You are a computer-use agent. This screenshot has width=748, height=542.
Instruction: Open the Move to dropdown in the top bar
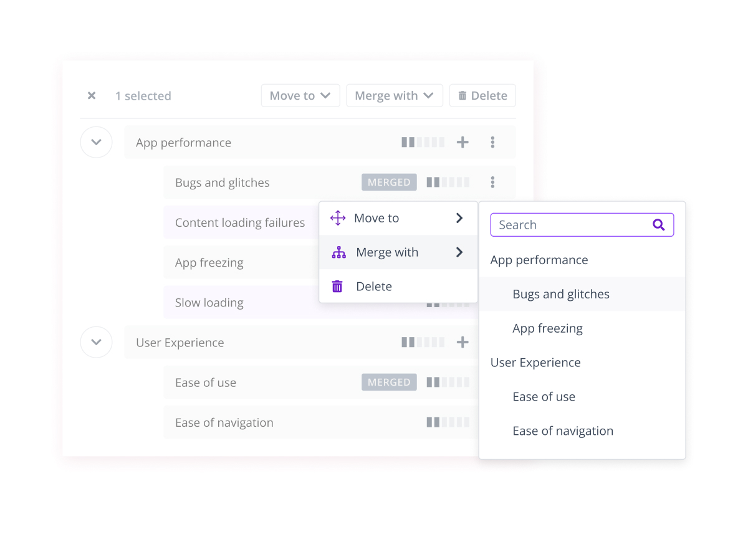(300, 95)
